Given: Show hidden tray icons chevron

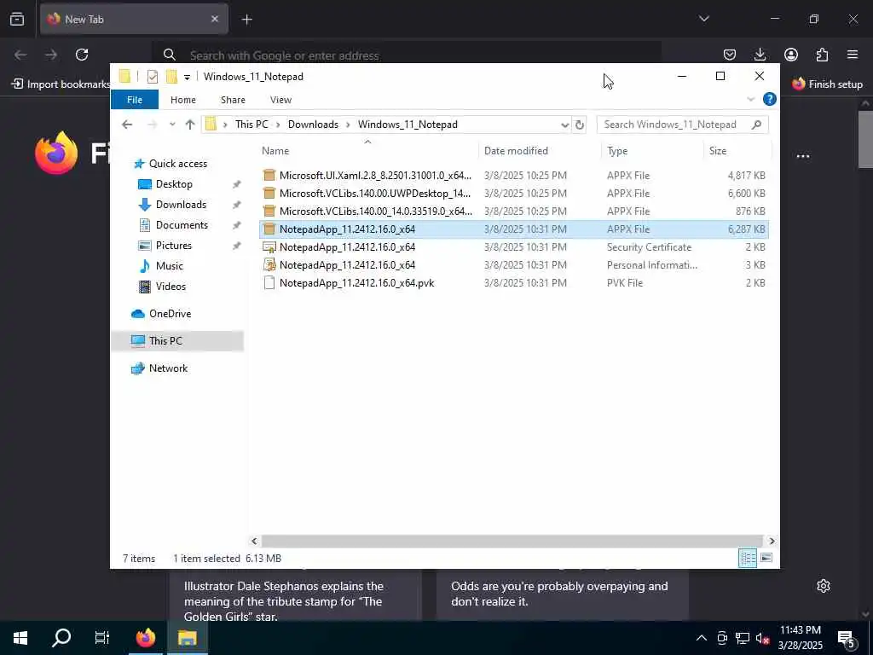Looking at the screenshot, I should [702, 638].
